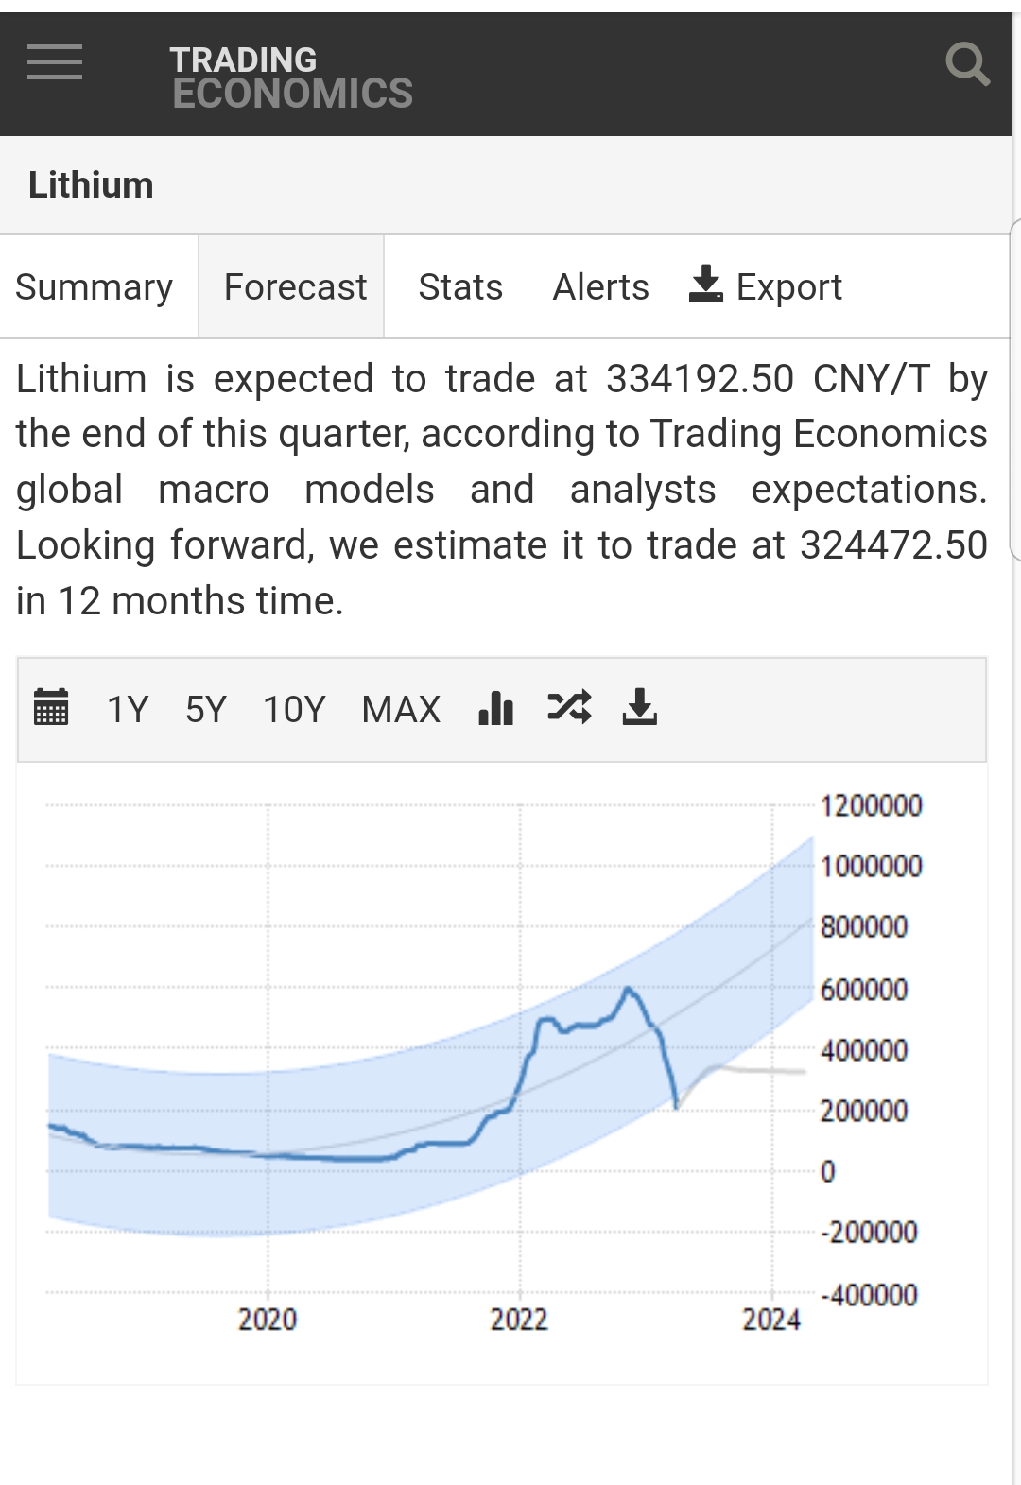Click the price peak on the chart line
This screenshot has width=1021, height=1485.
[x=628, y=989]
